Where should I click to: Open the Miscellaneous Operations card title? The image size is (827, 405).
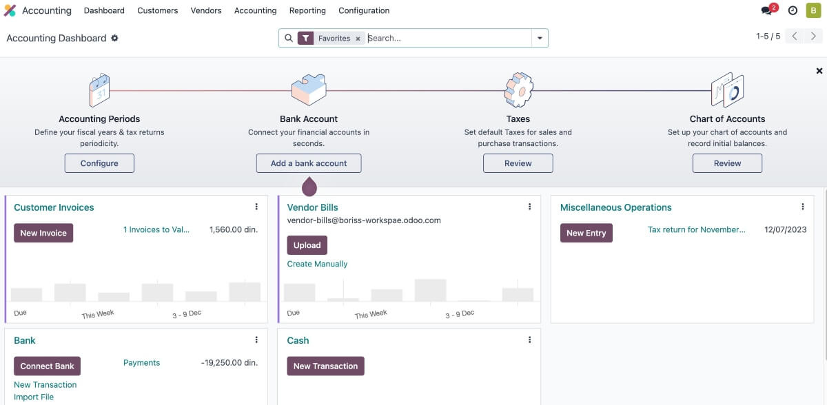point(615,207)
